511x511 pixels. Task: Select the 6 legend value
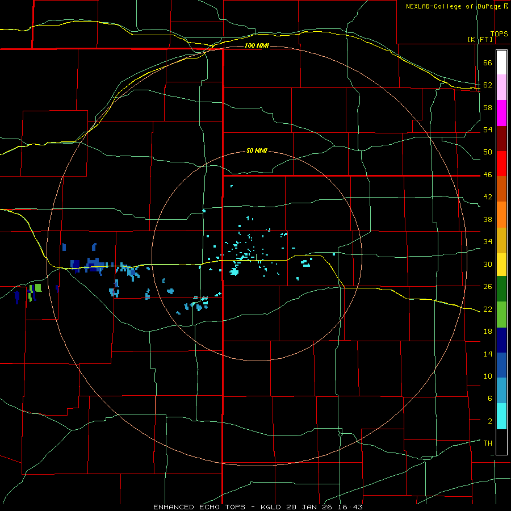coord(489,399)
